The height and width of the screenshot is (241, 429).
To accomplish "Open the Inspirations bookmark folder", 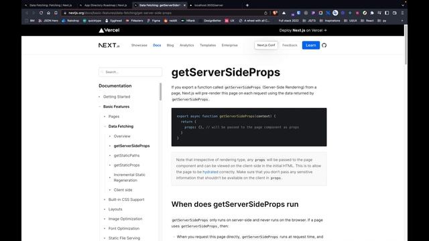I will (329, 21).
